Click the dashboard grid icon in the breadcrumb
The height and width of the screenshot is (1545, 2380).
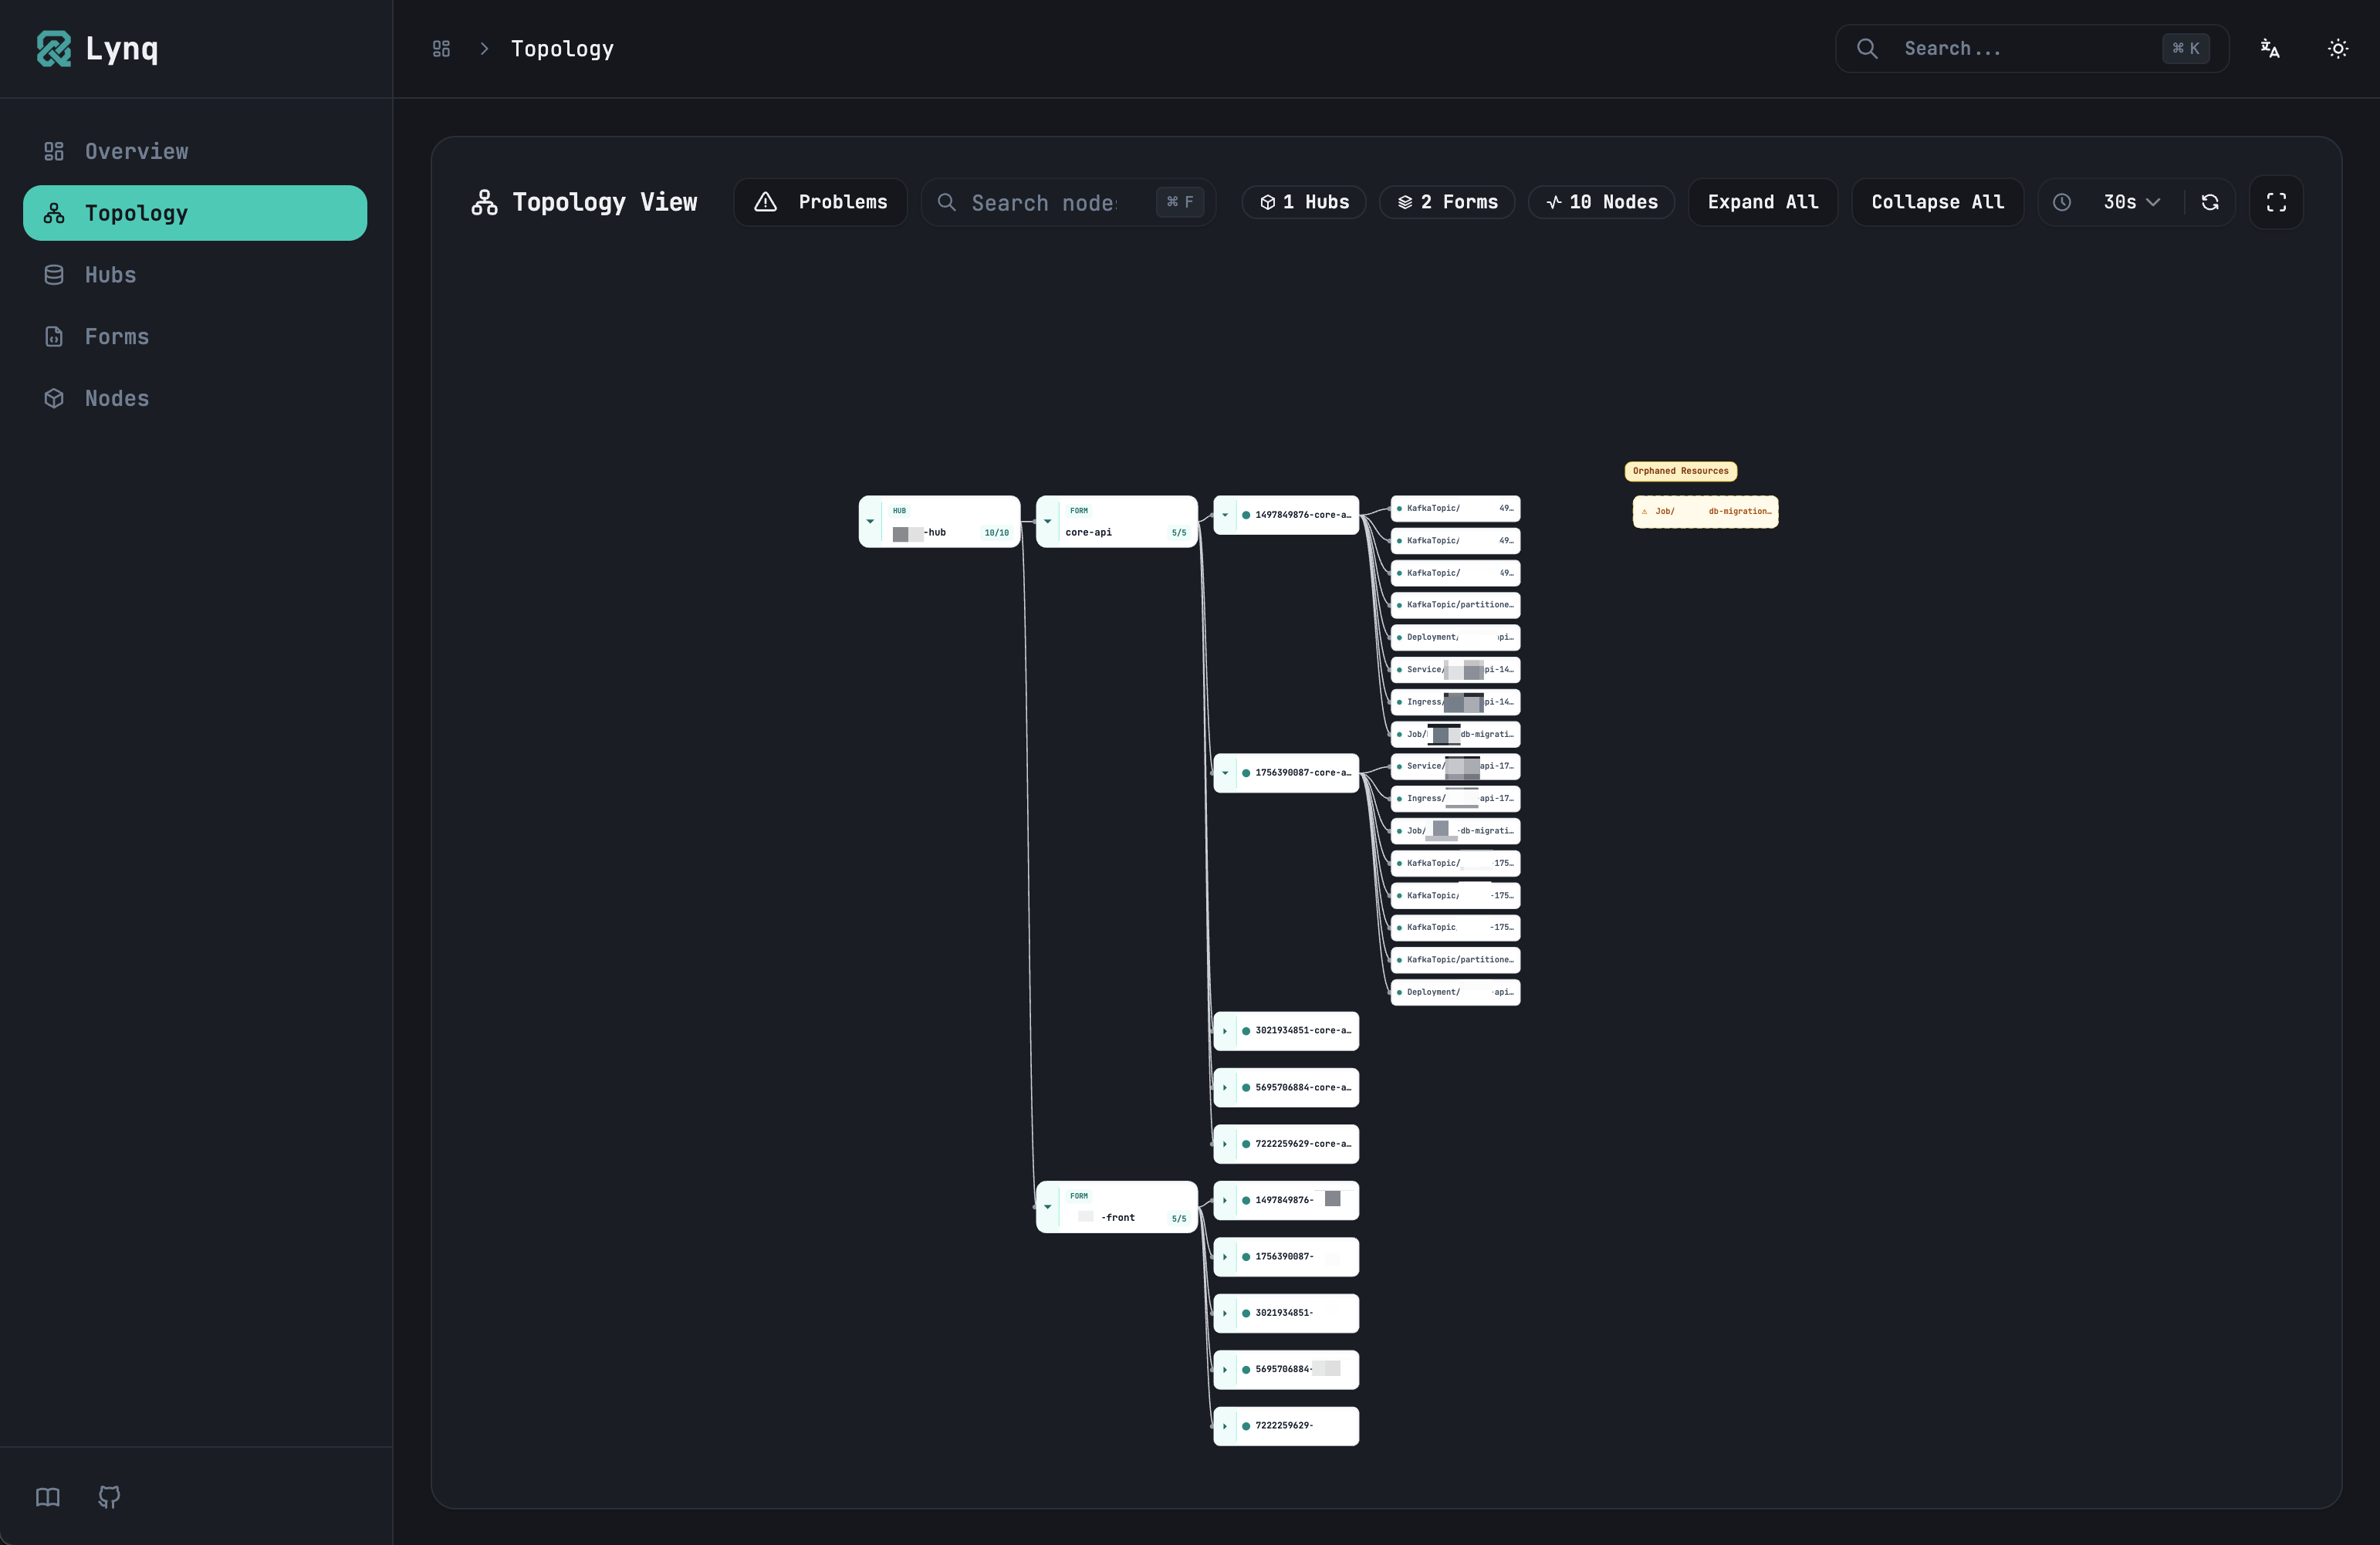(x=440, y=48)
